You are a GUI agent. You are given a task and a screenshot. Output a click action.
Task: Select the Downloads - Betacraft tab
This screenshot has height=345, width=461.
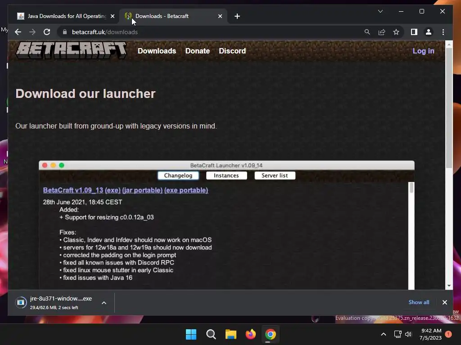(173, 16)
